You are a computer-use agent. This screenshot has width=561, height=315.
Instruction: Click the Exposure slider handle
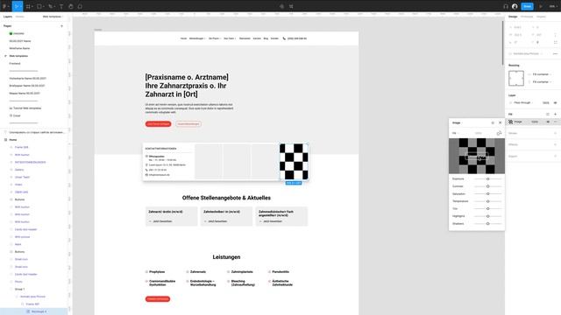tap(487, 178)
